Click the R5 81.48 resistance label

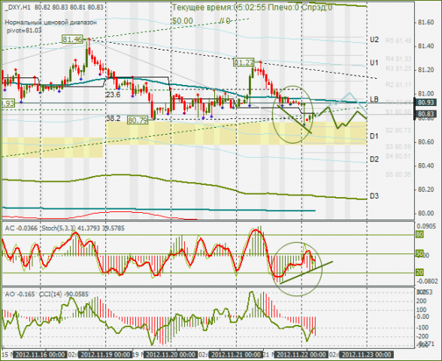[398, 41]
